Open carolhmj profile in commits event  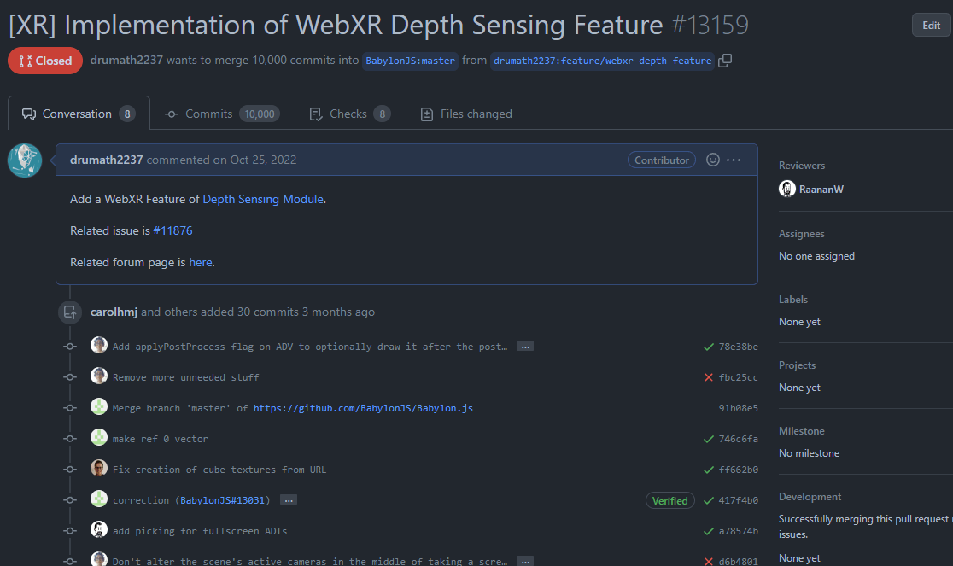pyautogui.click(x=114, y=312)
